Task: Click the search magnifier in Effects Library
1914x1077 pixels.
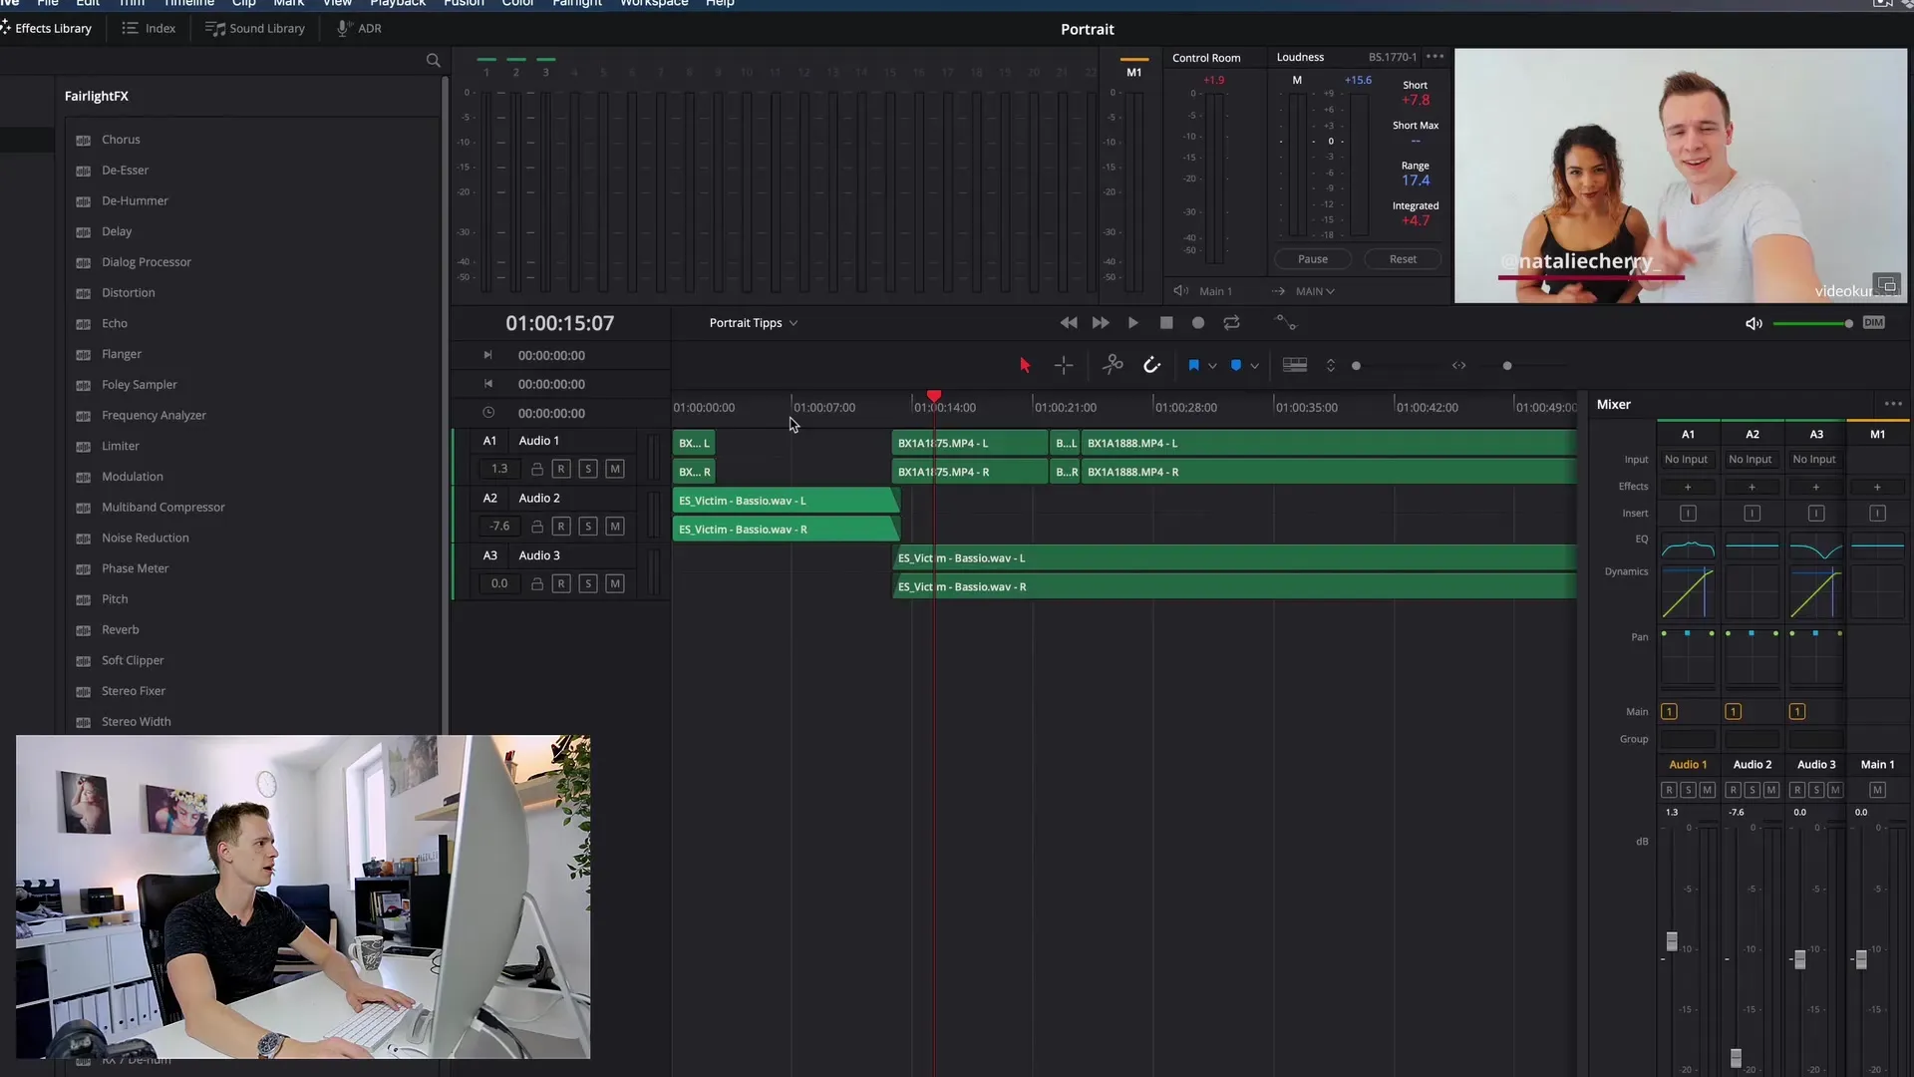Action: [433, 61]
